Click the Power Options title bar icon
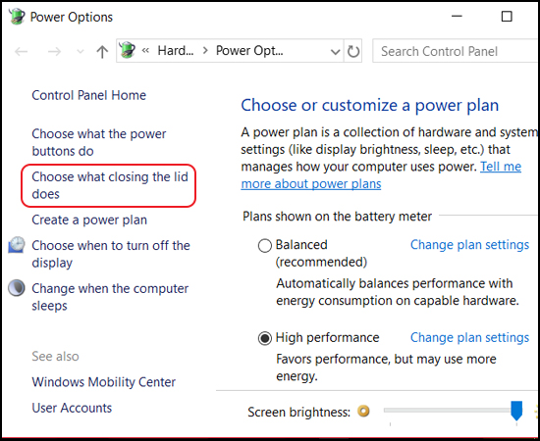Viewport: 540px width, 441px height. 17,17
